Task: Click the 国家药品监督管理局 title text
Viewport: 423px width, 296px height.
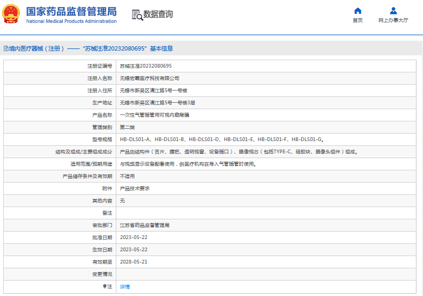Action: pyautogui.click(x=71, y=12)
